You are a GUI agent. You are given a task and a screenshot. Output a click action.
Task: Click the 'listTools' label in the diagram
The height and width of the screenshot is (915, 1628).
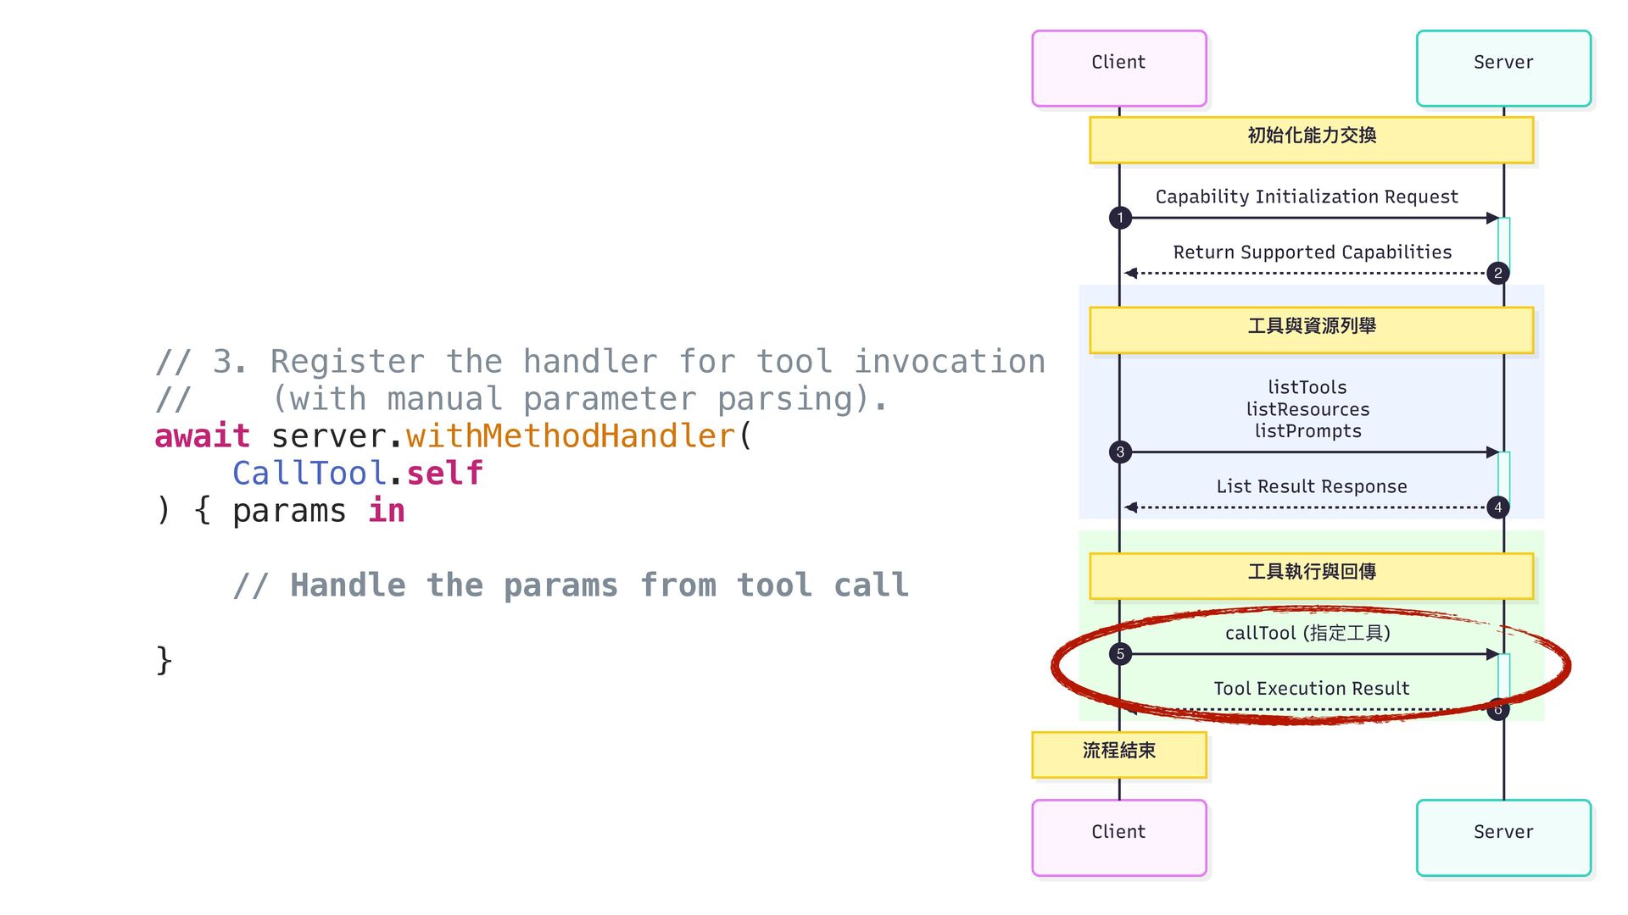point(1307,387)
